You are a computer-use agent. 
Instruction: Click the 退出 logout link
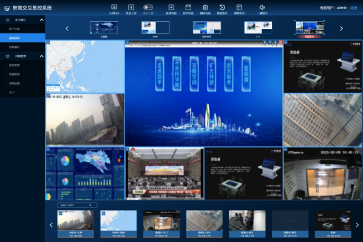coord(354,8)
